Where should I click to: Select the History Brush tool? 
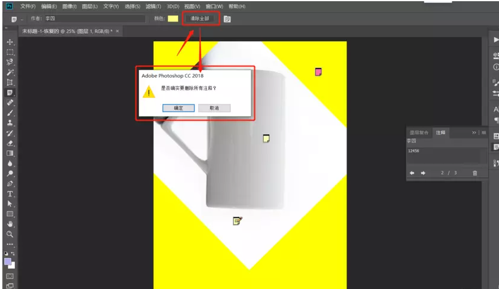10,133
